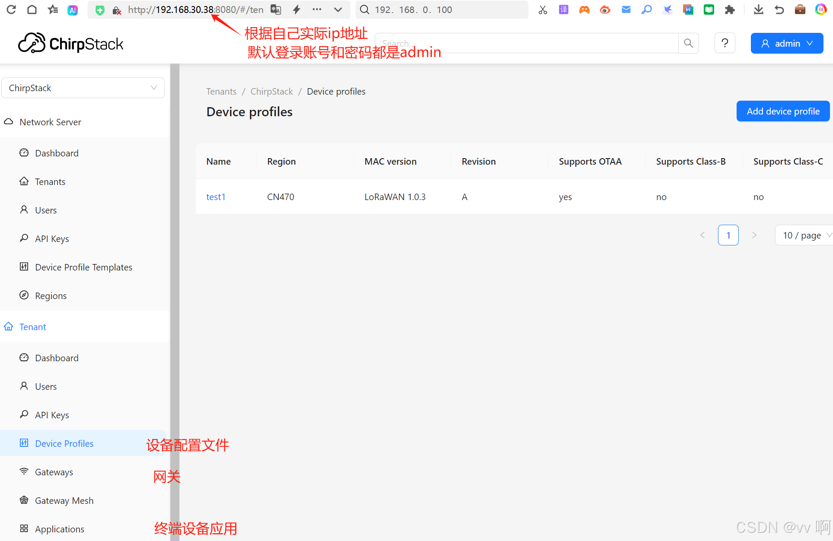This screenshot has width=833, height=541.
Task: Click the green shield security icon
Action: [x=100, y=10]
